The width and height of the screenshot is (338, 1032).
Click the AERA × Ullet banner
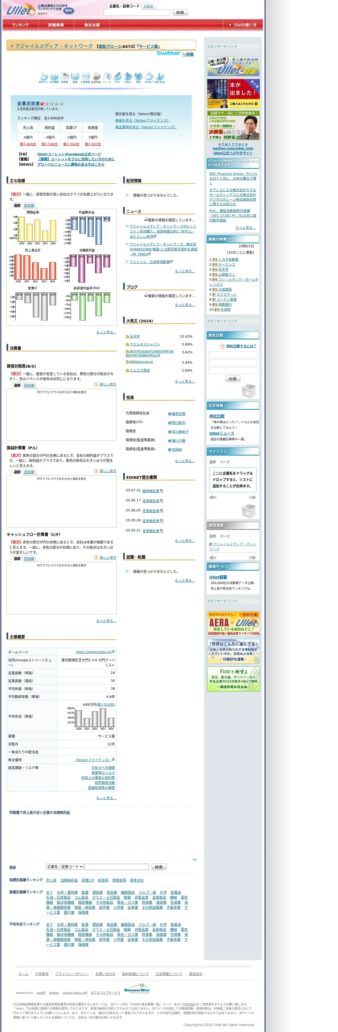[233, 623]
